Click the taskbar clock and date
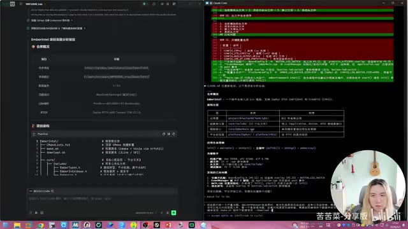Viewport: 408px width, 229px height. tap(395, 225)
